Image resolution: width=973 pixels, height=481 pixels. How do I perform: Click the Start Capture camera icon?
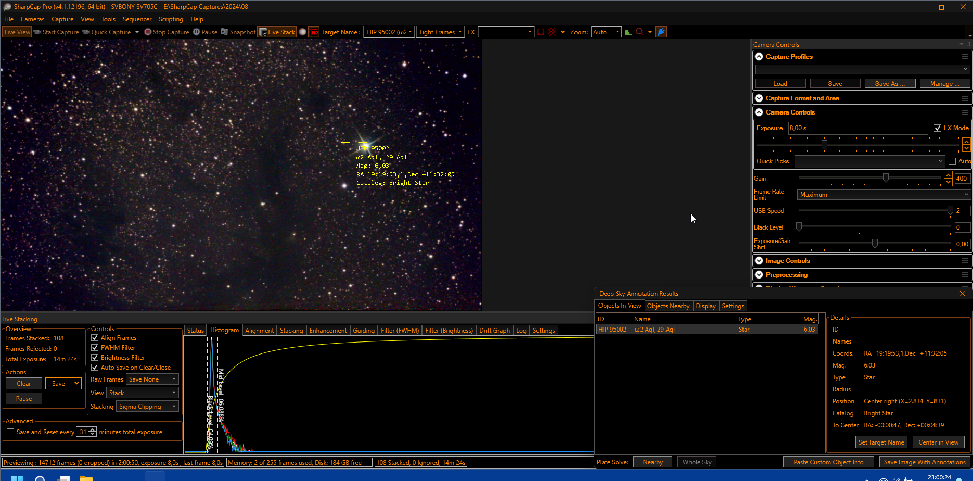click(37, 32)
